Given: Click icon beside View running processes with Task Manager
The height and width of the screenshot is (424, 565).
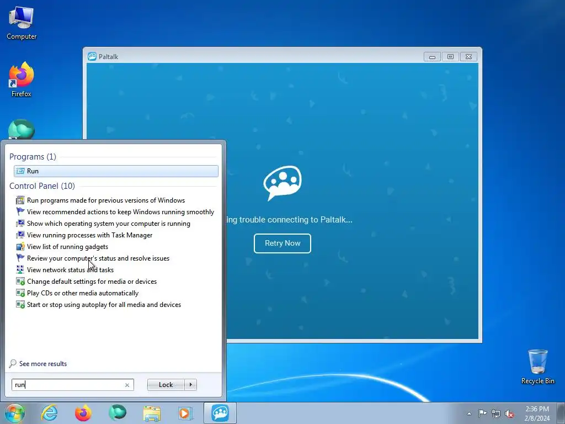Looking at the screenshot, I should point(20,235).
